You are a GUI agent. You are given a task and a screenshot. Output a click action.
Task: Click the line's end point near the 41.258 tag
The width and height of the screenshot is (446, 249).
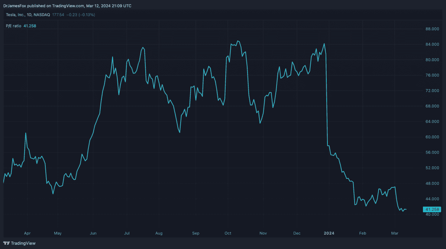pyautogui.click(x=406, y=210)
